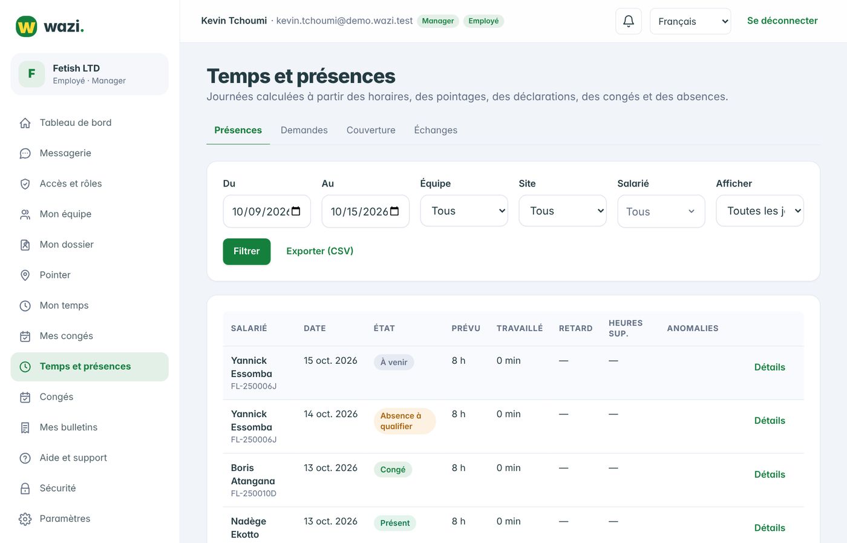Open Détails for Nadège Ekotto
The height and width of the screenshot is (543, 847).
[x=770, y=528]
